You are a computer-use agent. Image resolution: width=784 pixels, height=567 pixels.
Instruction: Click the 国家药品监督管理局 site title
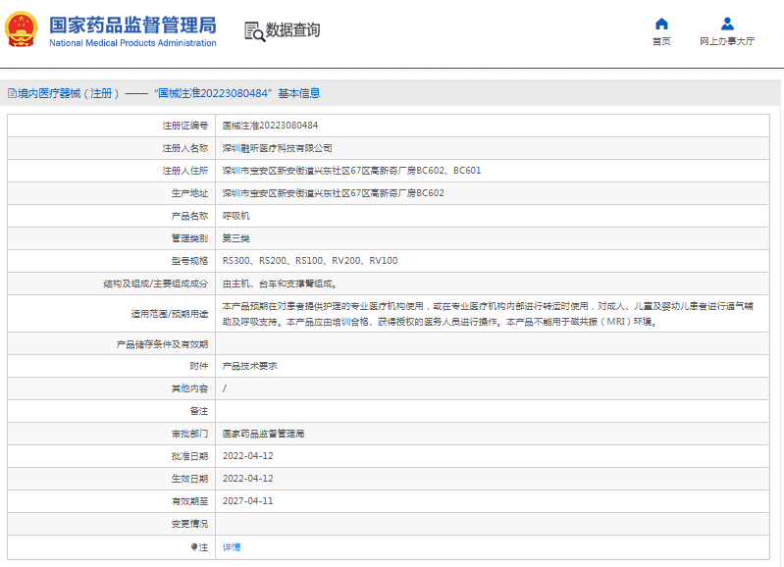132,25
